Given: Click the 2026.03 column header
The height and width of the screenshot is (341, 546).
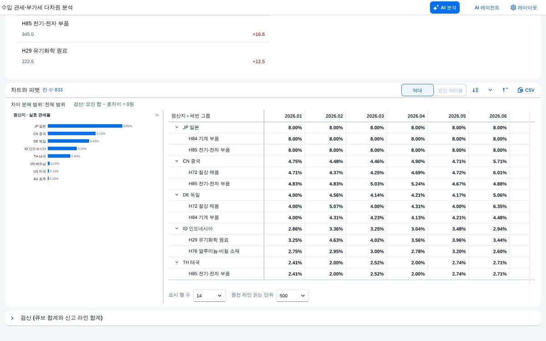Looking at the screenshot, I should point(366,116).
